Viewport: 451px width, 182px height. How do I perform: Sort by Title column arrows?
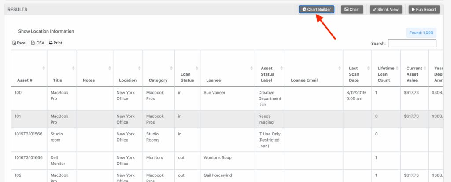(x=74, y=68)
